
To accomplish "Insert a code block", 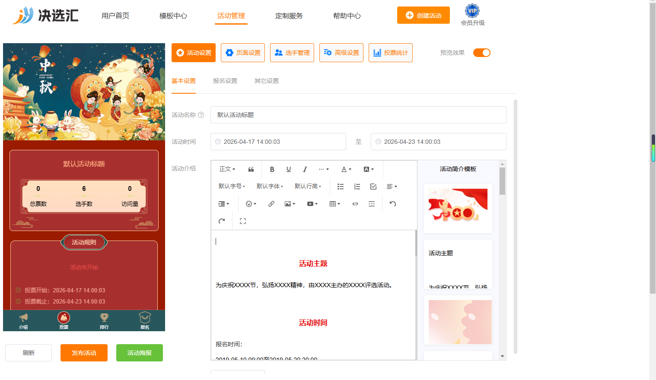I will tap(355, 204).
